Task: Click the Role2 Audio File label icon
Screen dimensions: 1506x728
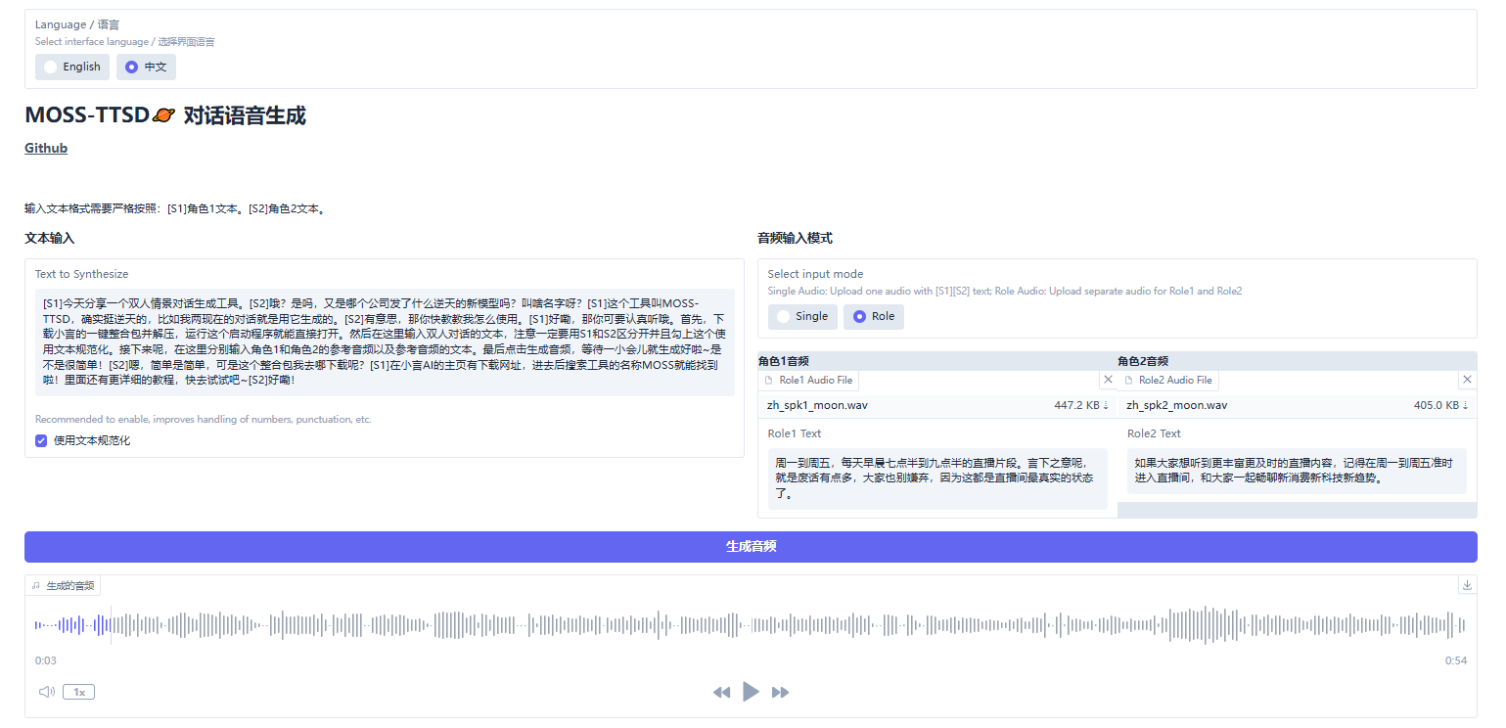Action: [1128, 380]
